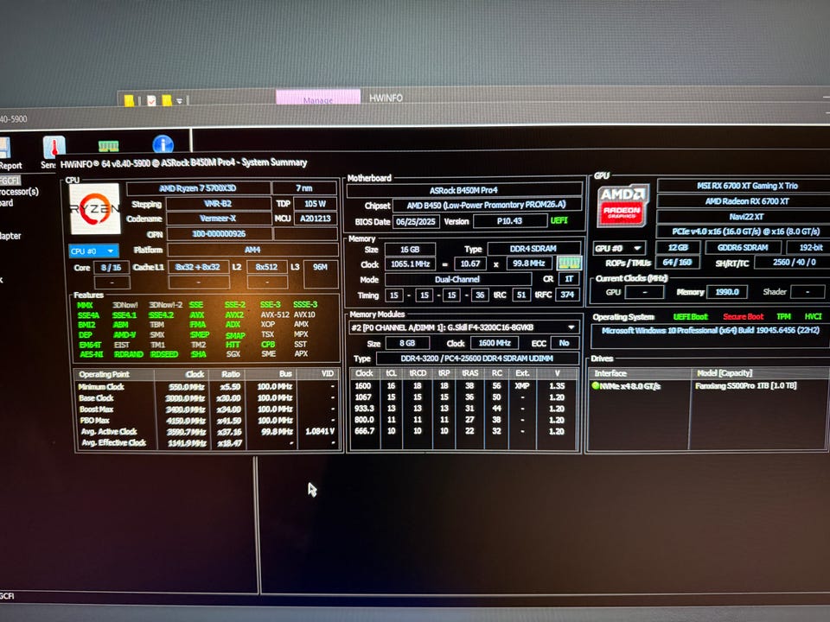Image resolution: width=830 pixels, height=622 pixels.
Task: Open the CPU #0 selector dropdown
Action: point(93,251)
